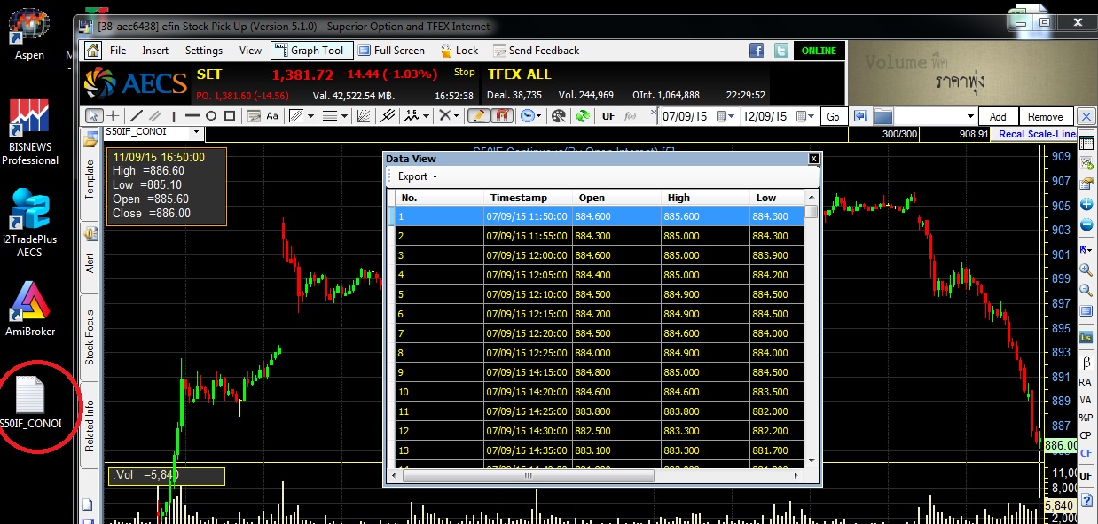This screenshot has height=524, width=1098.
Task: Select the parallel lines drawing tool
Action: click(x=155, y=116)
